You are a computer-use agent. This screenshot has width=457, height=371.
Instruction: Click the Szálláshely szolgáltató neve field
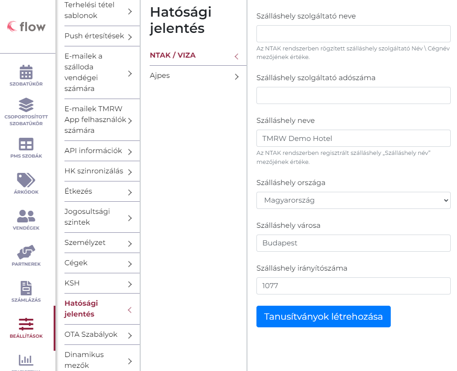[x=353, y=34]
